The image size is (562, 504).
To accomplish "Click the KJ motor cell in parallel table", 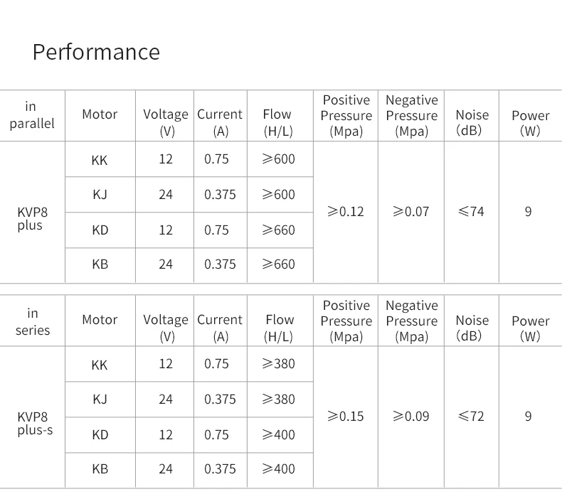I will tap(100, 194).
